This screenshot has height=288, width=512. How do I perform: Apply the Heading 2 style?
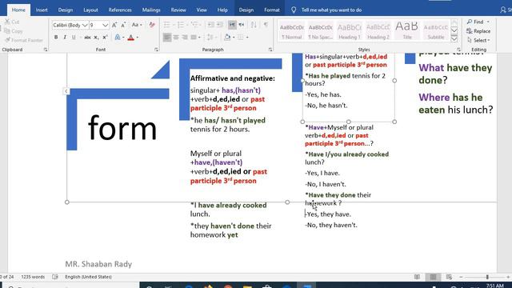(x=378, y=31)
